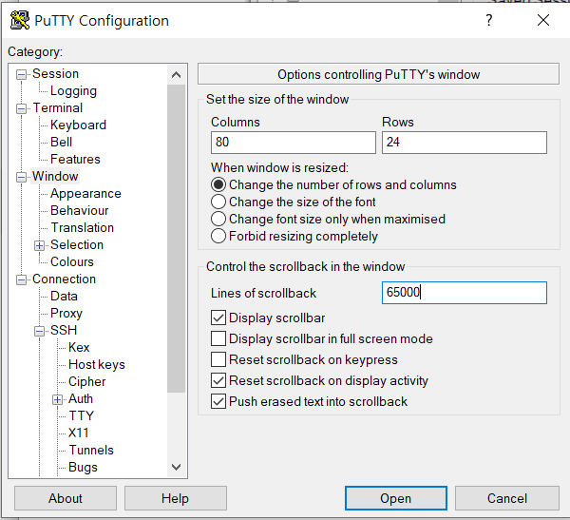The width and height of the screenshot is (570, 520).
Task: Collapse the SSH tree node
Action: point(40,331)
